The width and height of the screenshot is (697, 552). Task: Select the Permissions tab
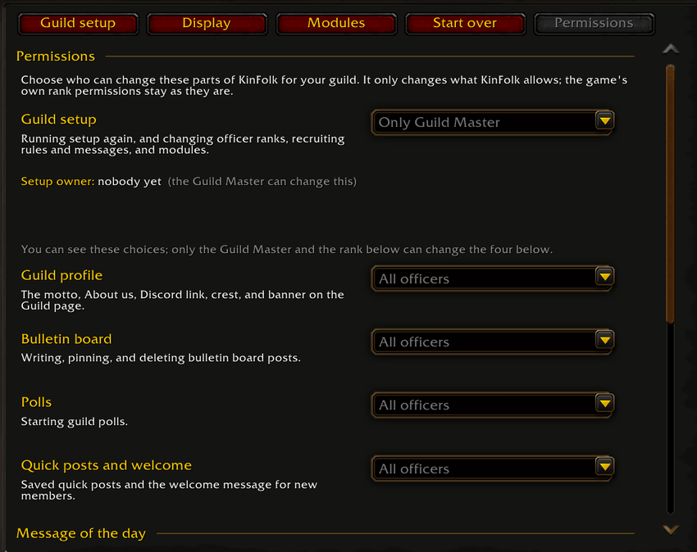594,23
